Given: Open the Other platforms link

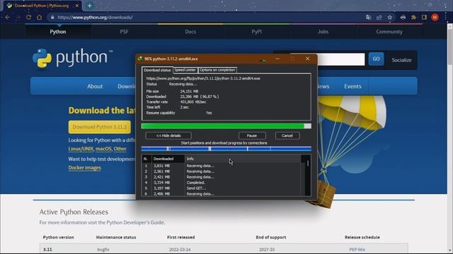Looking at the screenshot, I should [x=120, y=149].
